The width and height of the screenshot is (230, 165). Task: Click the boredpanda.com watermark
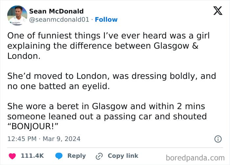[x=195, y=158]
